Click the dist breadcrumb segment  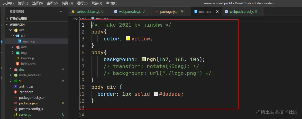pos(75,19)
